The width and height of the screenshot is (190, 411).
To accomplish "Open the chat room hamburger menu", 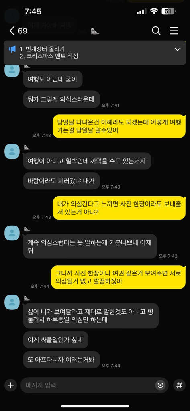I will click(x=174, y=31).
